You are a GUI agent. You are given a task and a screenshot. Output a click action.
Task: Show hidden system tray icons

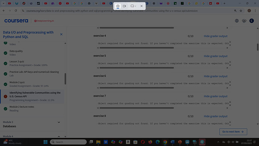click(218, 142)
